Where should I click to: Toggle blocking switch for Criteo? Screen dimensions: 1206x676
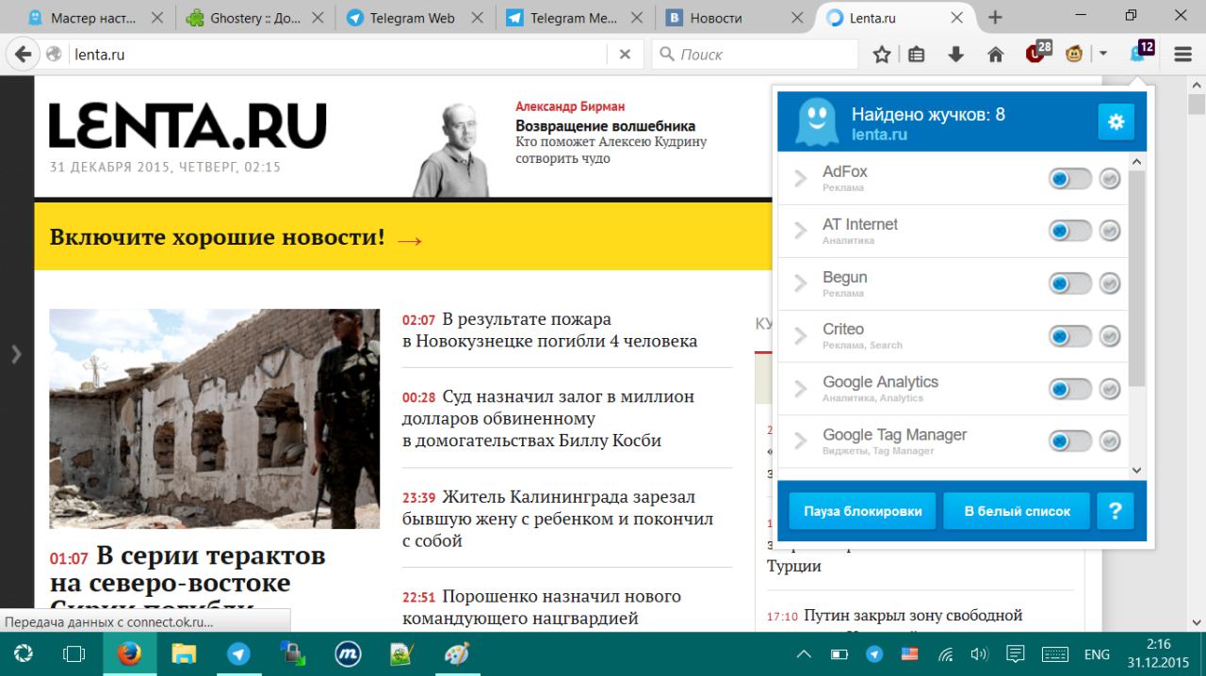tap(1070, 336)
